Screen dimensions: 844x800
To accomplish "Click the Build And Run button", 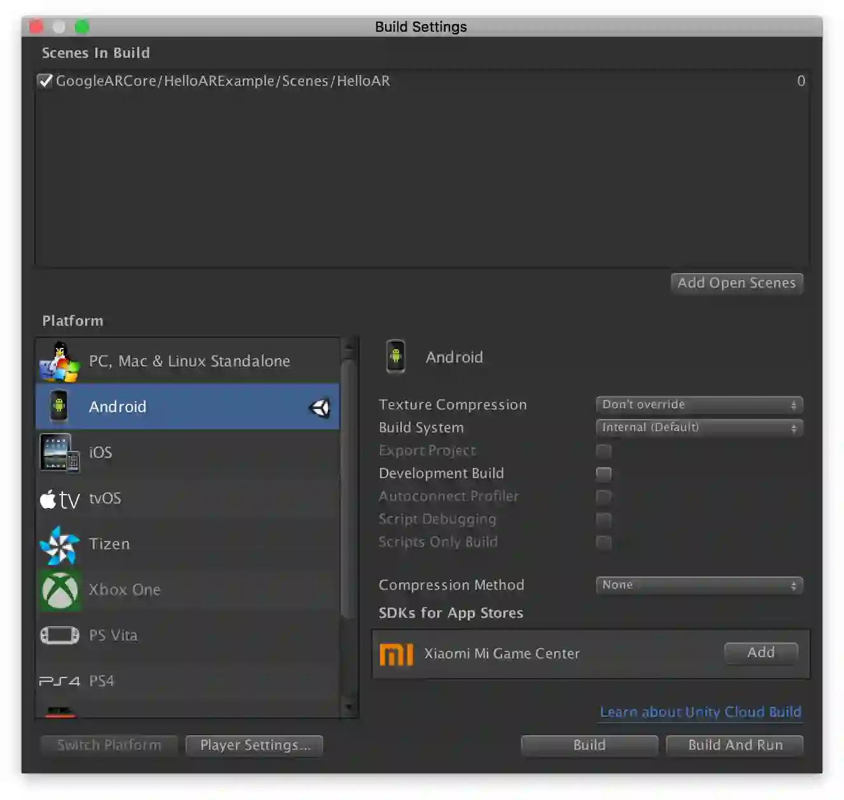I will [x=735, y=745].
